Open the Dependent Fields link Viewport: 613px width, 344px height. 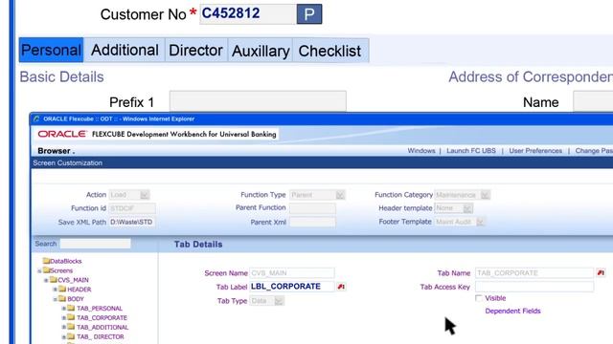512,311
